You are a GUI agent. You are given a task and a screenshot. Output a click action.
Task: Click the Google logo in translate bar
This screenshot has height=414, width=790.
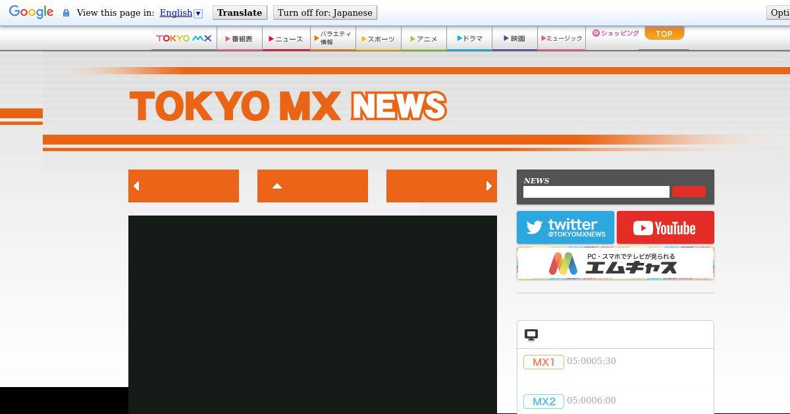coord(31,12)
